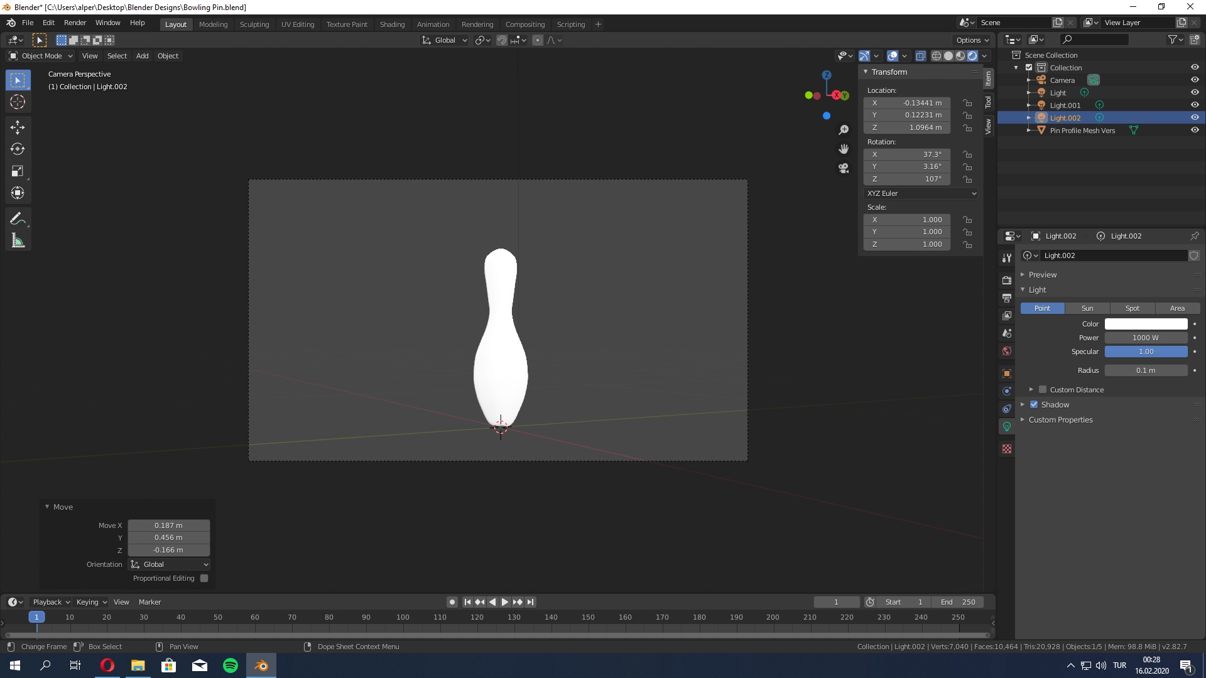The width and height of the screenshot is (1206, 678).
Task: Click the Radius 0.1 m field
Action: pyautogui.click(x=1146, y=370)
